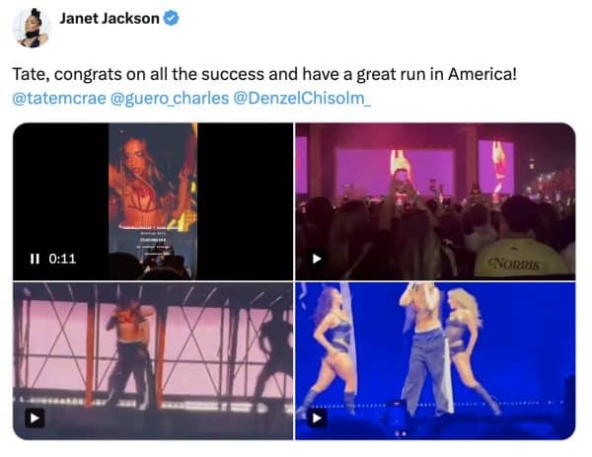
Task: Open the @tatemcrae mention
Action: tap(59, 98)
